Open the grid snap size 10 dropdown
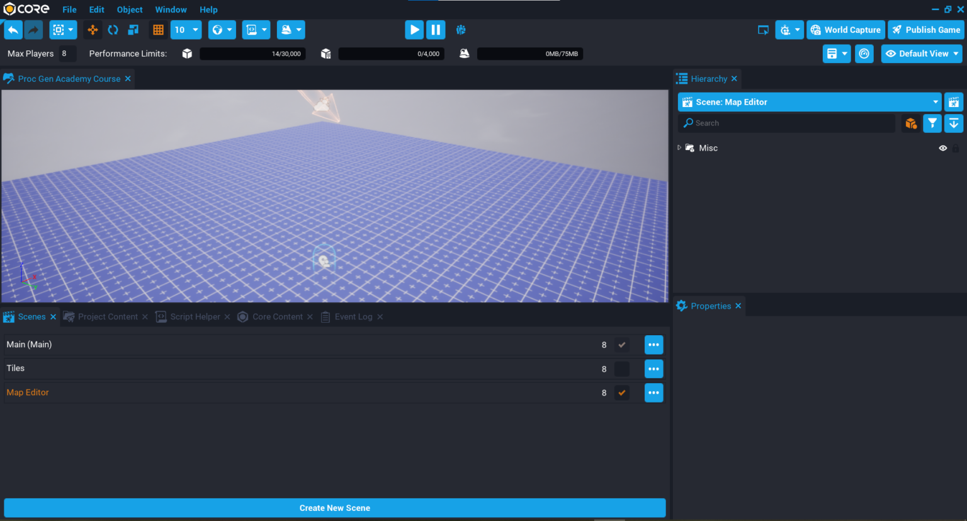This screenshot has width=967, height=521. click(x=186, y=30)
